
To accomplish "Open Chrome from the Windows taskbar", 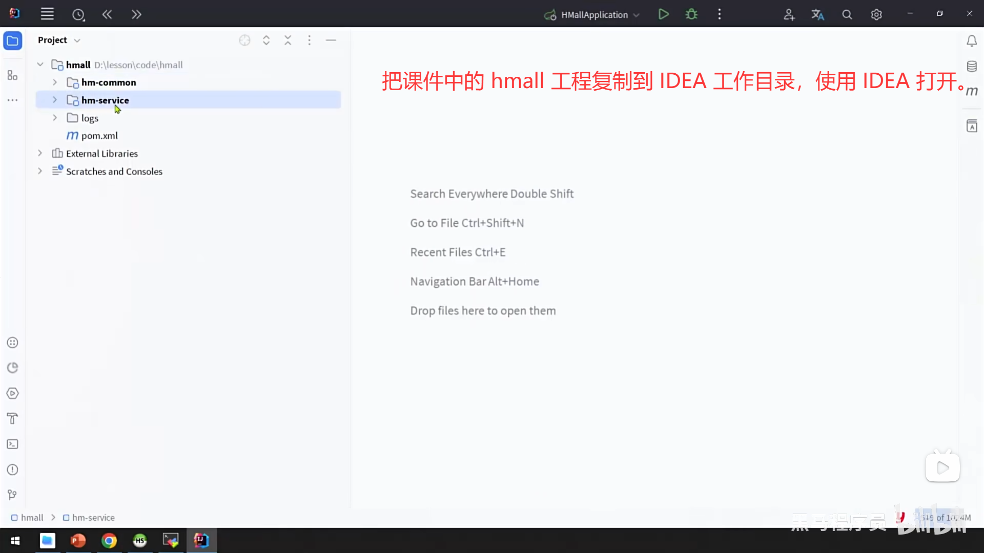I will point(109,540).
